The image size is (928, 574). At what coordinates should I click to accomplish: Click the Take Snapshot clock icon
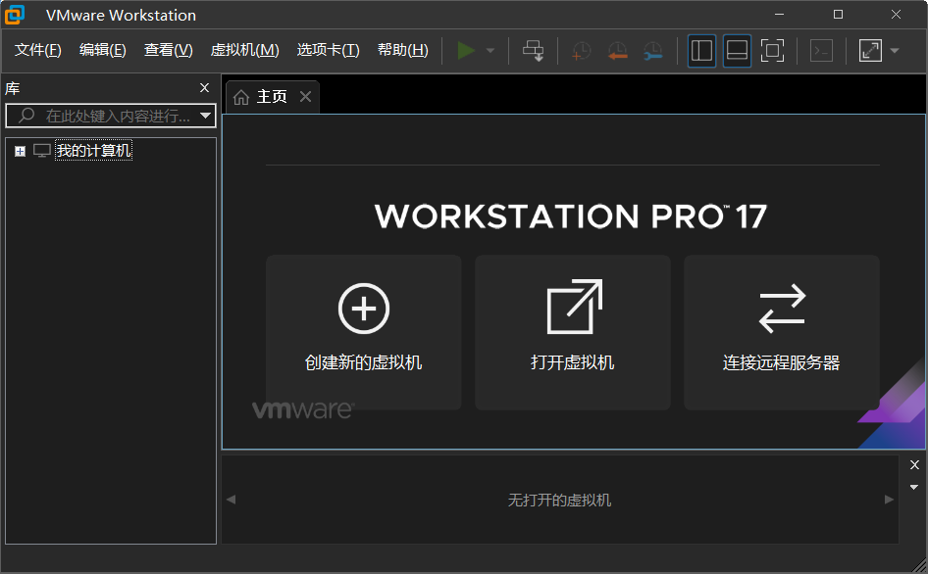click(x=581, y=51)
